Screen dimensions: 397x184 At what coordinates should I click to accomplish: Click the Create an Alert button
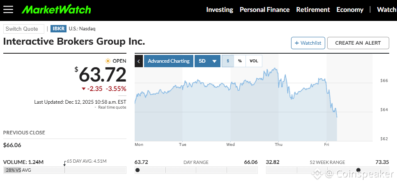pyautogui.click(x=359, y=43)
